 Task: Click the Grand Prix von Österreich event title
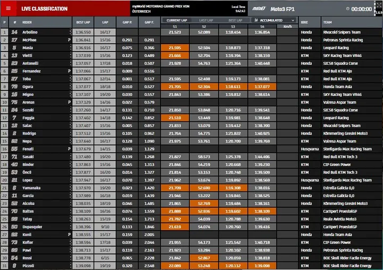click(x=161, y=9)
